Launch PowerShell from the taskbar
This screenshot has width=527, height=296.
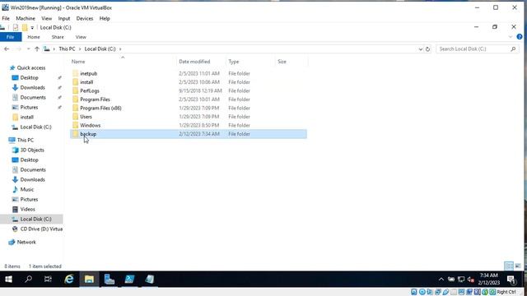(x=129, y=280)
